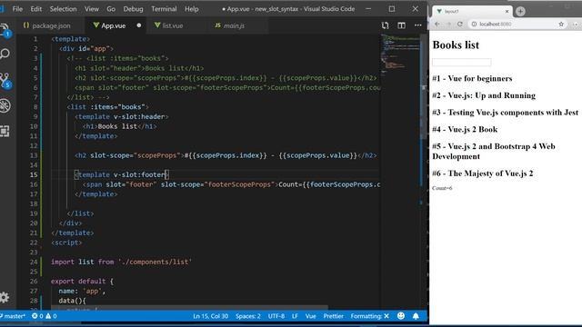Click the errors count in status bar
Screen dimensions: 582x327
point(37,316)
